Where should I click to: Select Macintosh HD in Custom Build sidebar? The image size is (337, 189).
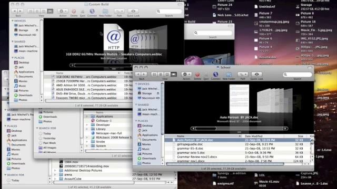(27, 35)
